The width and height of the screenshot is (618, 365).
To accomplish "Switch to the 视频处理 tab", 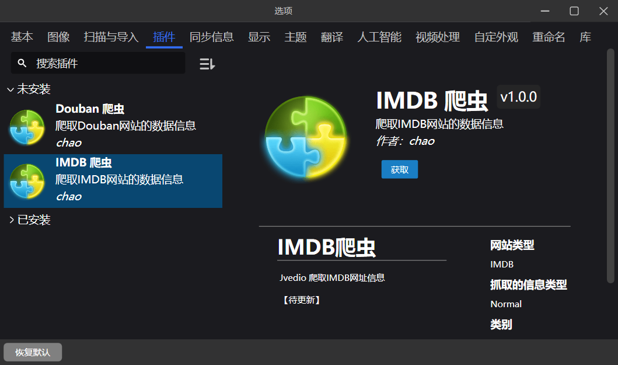I will (438, 36).
